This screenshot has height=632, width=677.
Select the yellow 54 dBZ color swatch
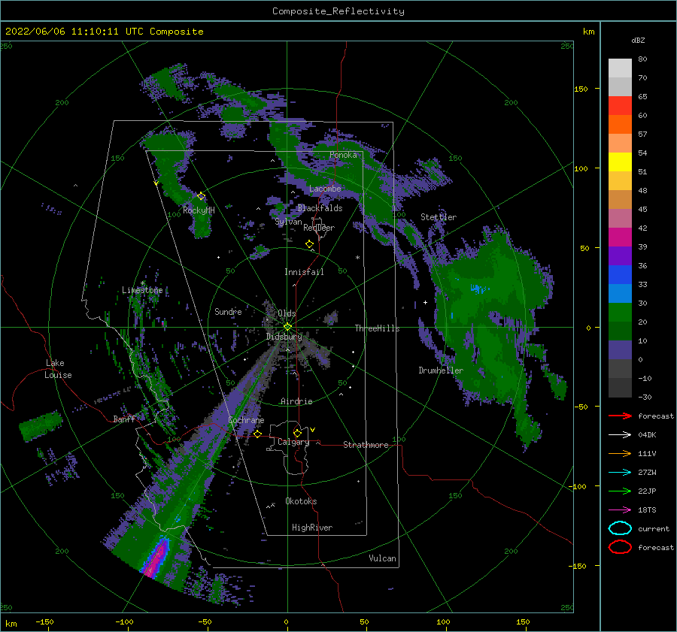coord(620,162)
